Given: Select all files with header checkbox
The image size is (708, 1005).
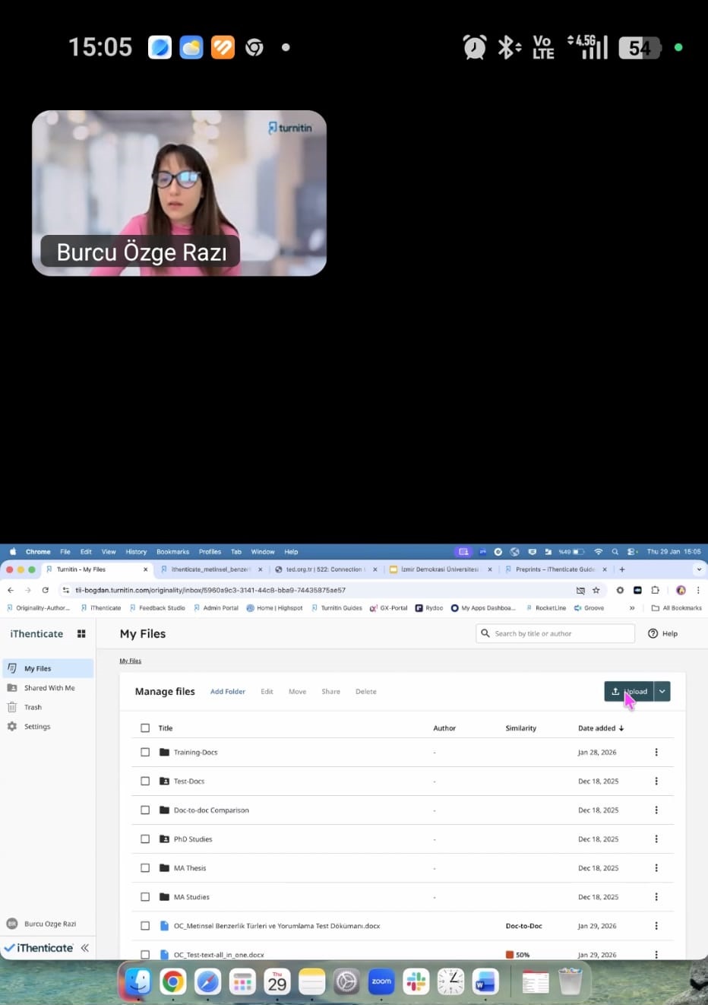Looking at the screenshot, I should click(x=145, y=728).
